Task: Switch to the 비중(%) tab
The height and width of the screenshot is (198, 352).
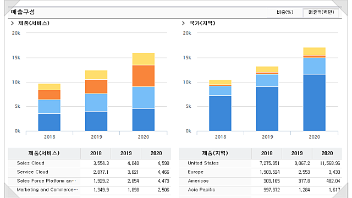Action: pos(285,12)
